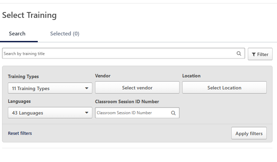Image resolution: width=277 pixels, height=162 pixels.
Task: Click the Location field label
Action: point(191,76)
